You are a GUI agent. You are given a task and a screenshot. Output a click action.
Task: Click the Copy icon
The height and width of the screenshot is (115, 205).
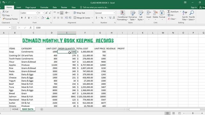coord(4,15)
